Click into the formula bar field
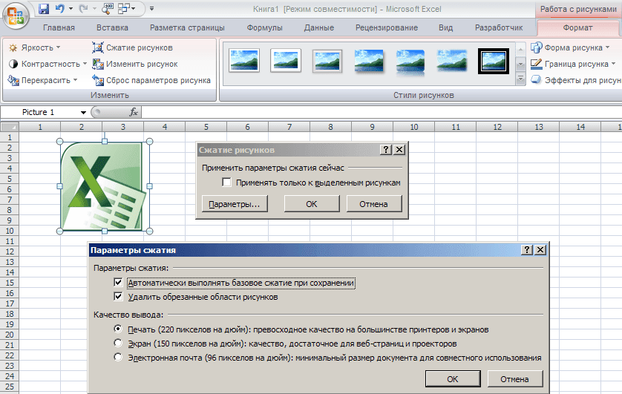This screenshot has height=394, width=622. 381,112
